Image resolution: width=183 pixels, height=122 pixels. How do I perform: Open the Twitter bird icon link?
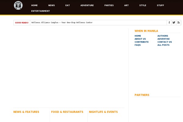click(174, 23)
